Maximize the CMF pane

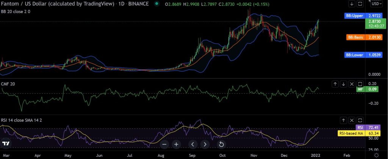pos(360,84)
